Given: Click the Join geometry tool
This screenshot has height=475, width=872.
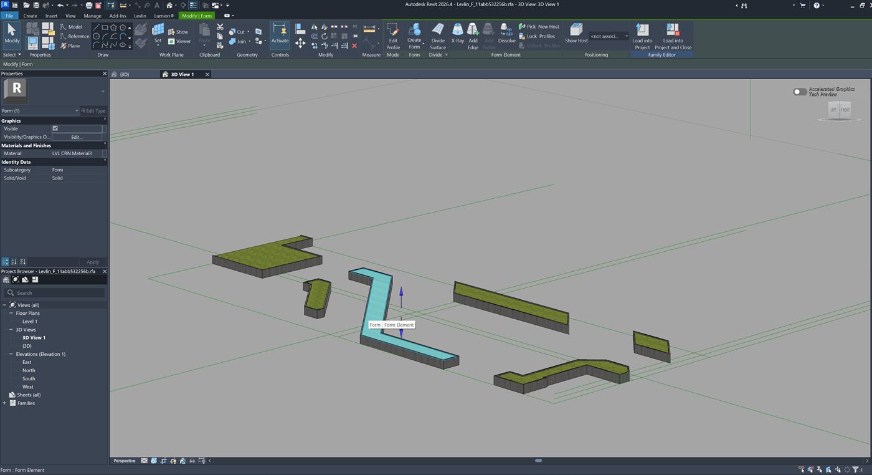Looking at the screenshot, I should click(239, 41).
